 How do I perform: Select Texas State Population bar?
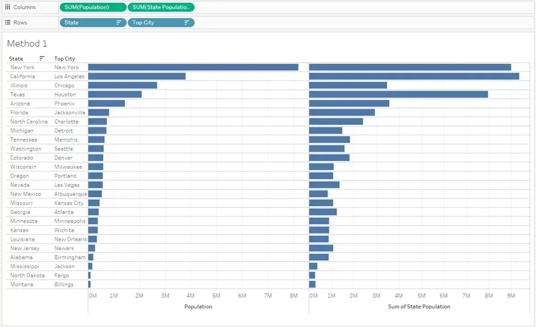tap(398, 95)
